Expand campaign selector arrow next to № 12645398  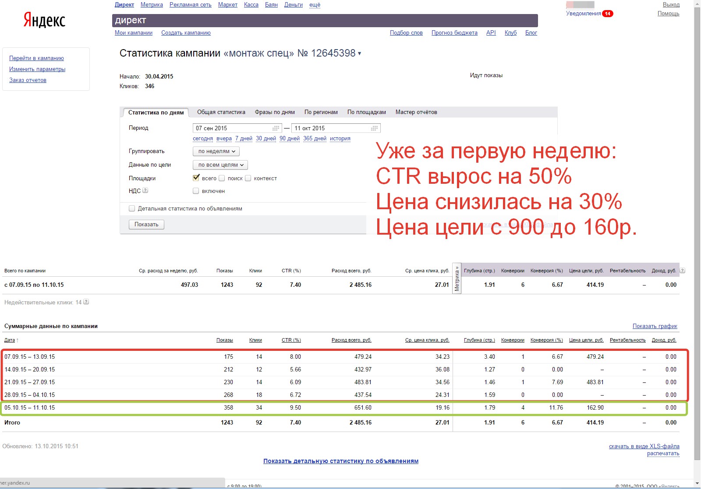click(x=360, y=54)
